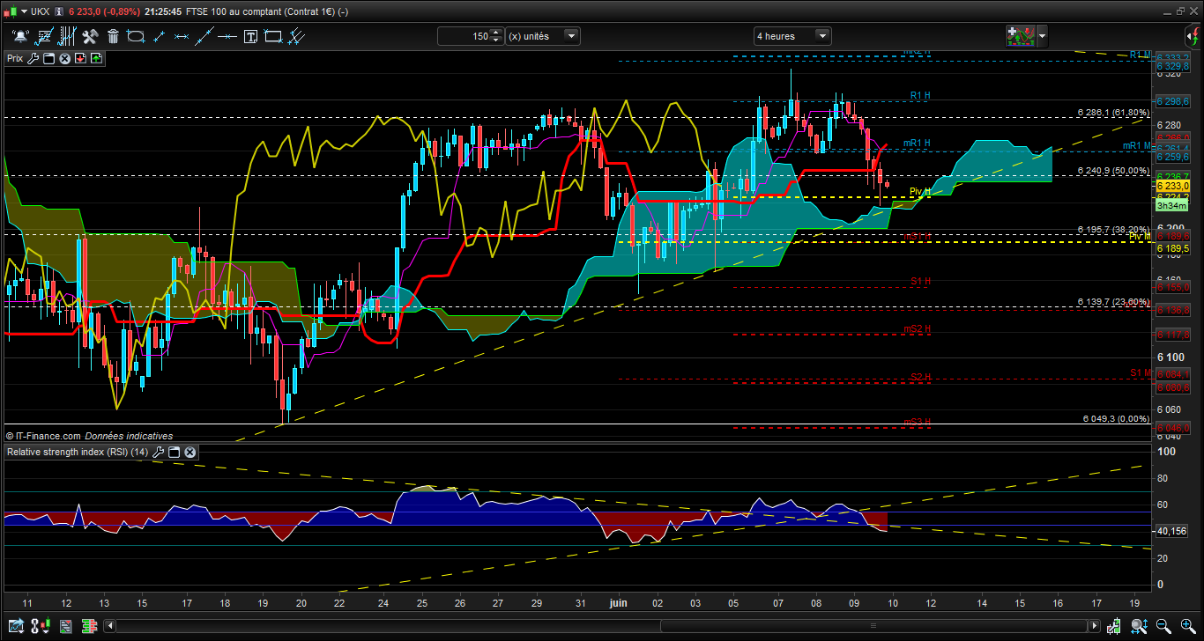The width and height of the screenshot is (1204, 641).
Task: Remove the Prix panel with its X icon
Action: coord(64,58)
